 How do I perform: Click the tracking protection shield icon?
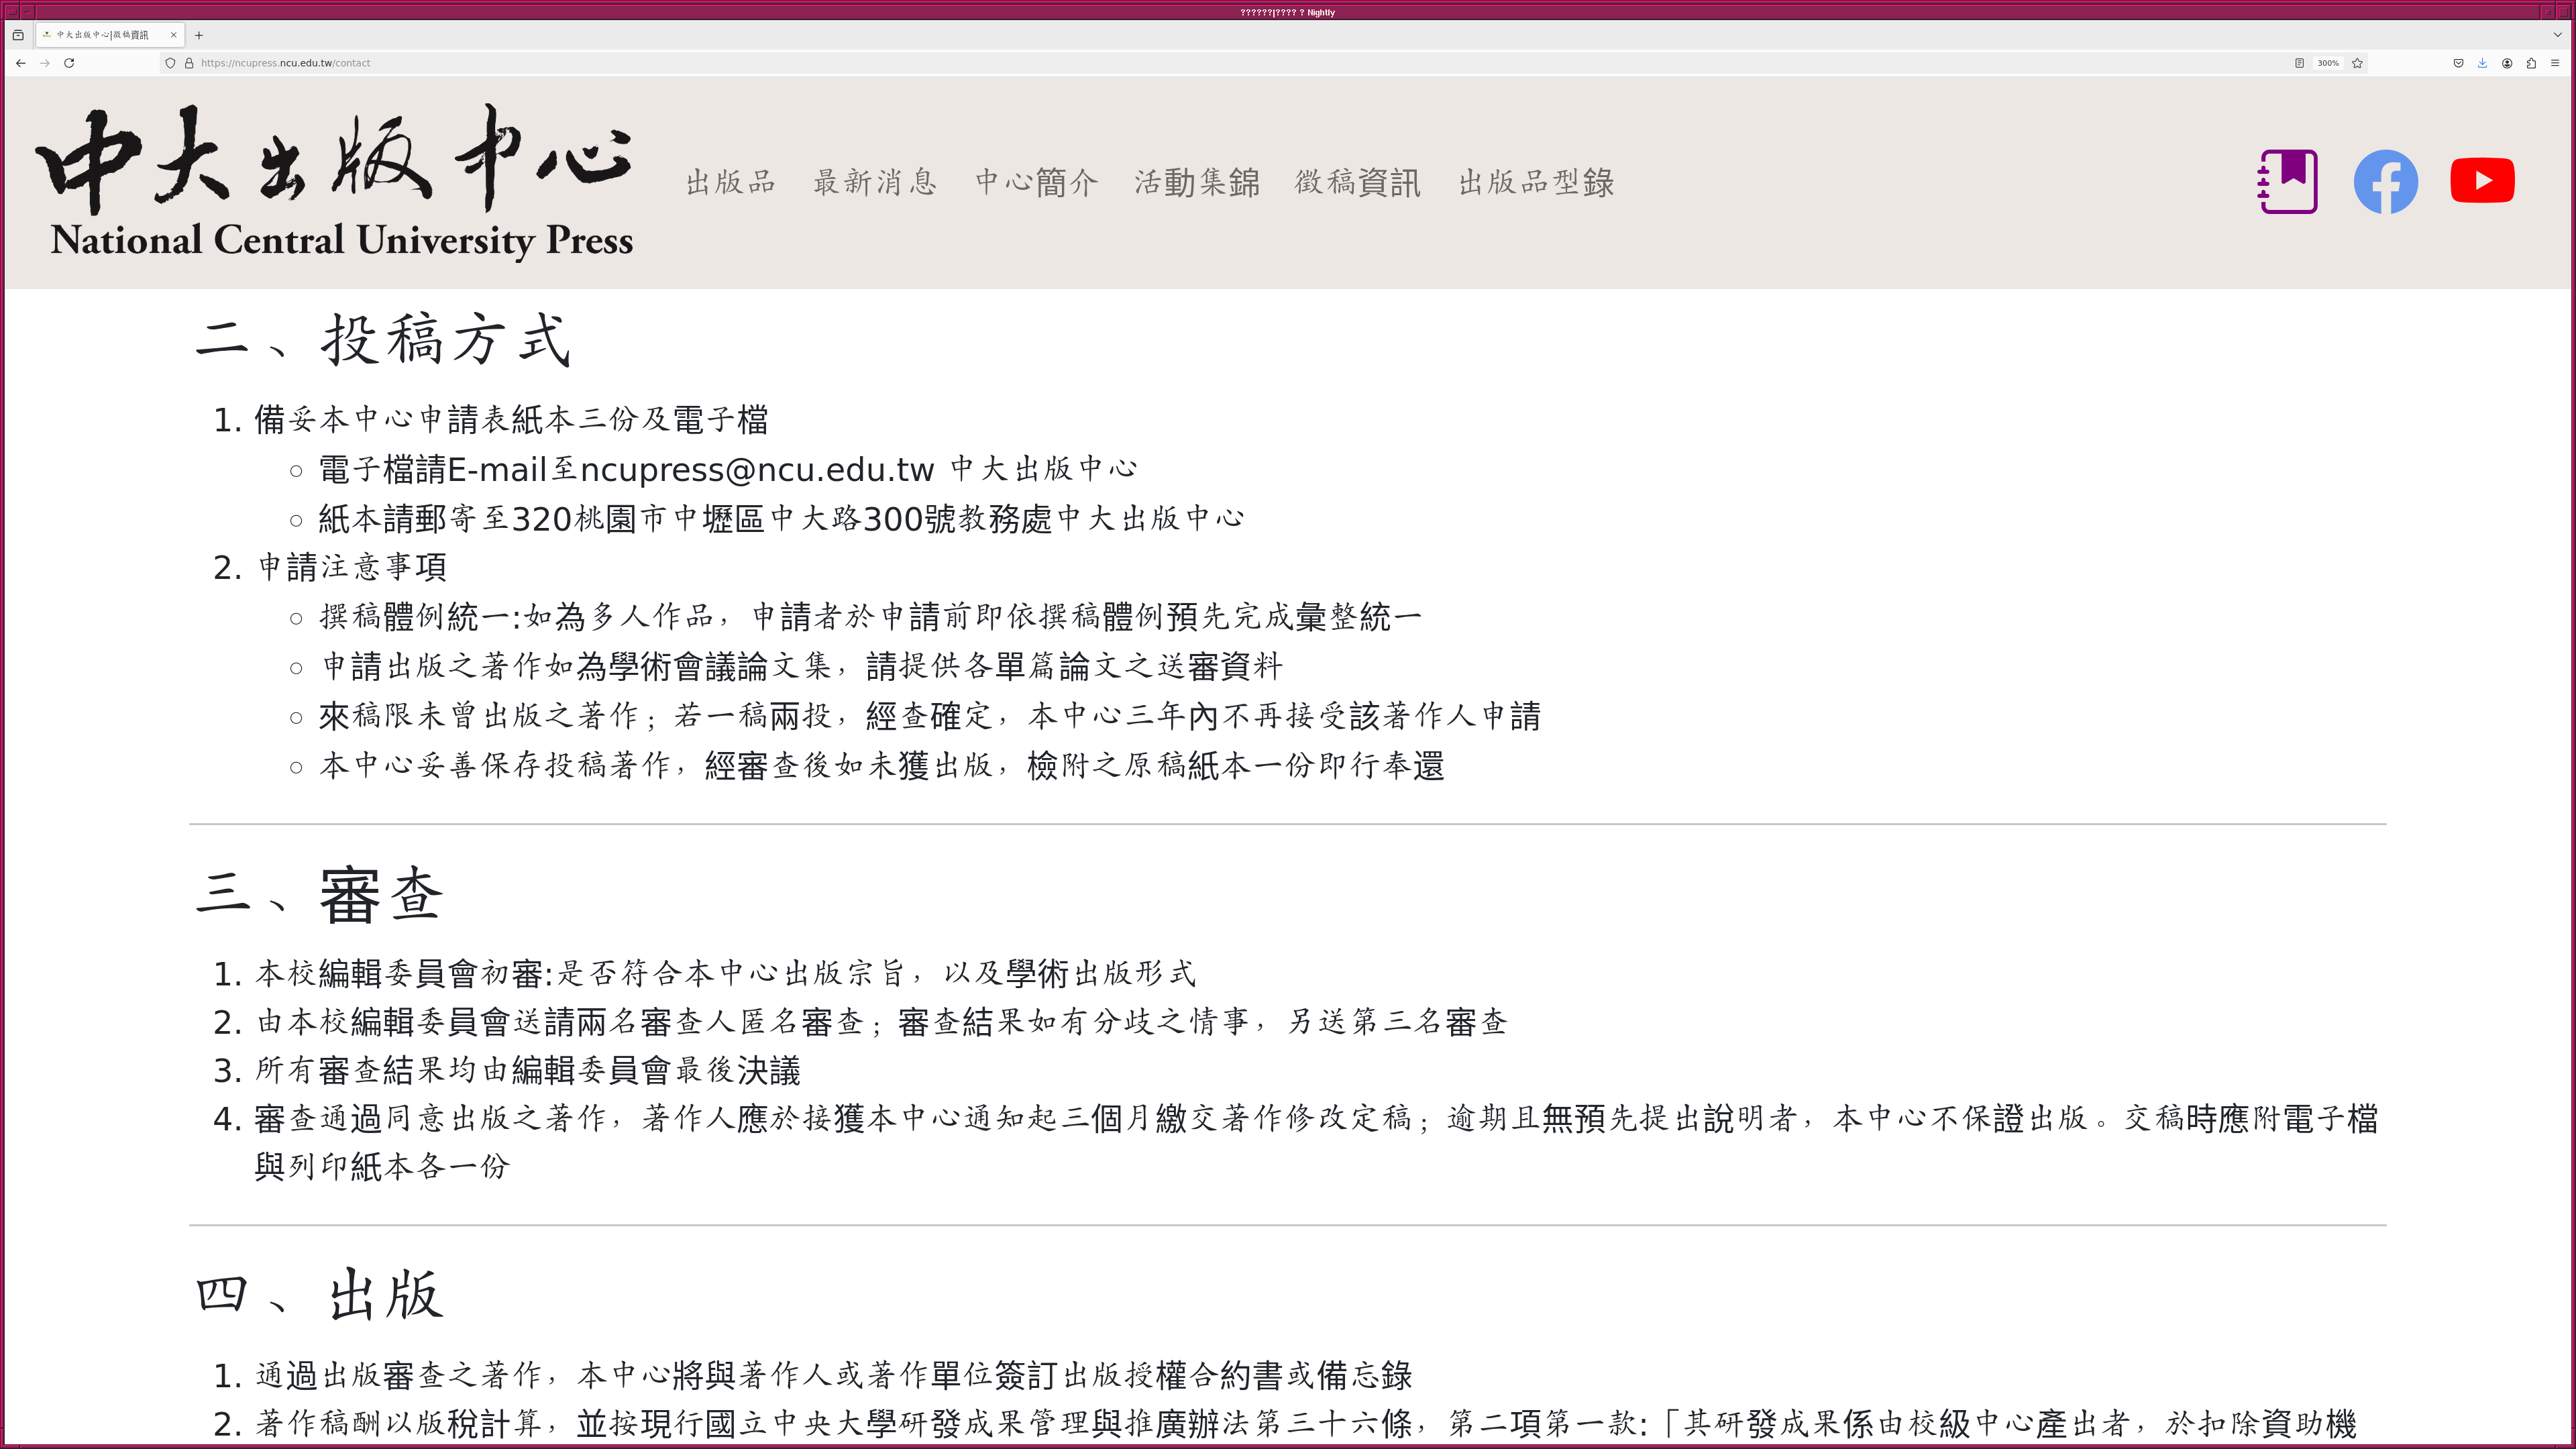point(171,63)
